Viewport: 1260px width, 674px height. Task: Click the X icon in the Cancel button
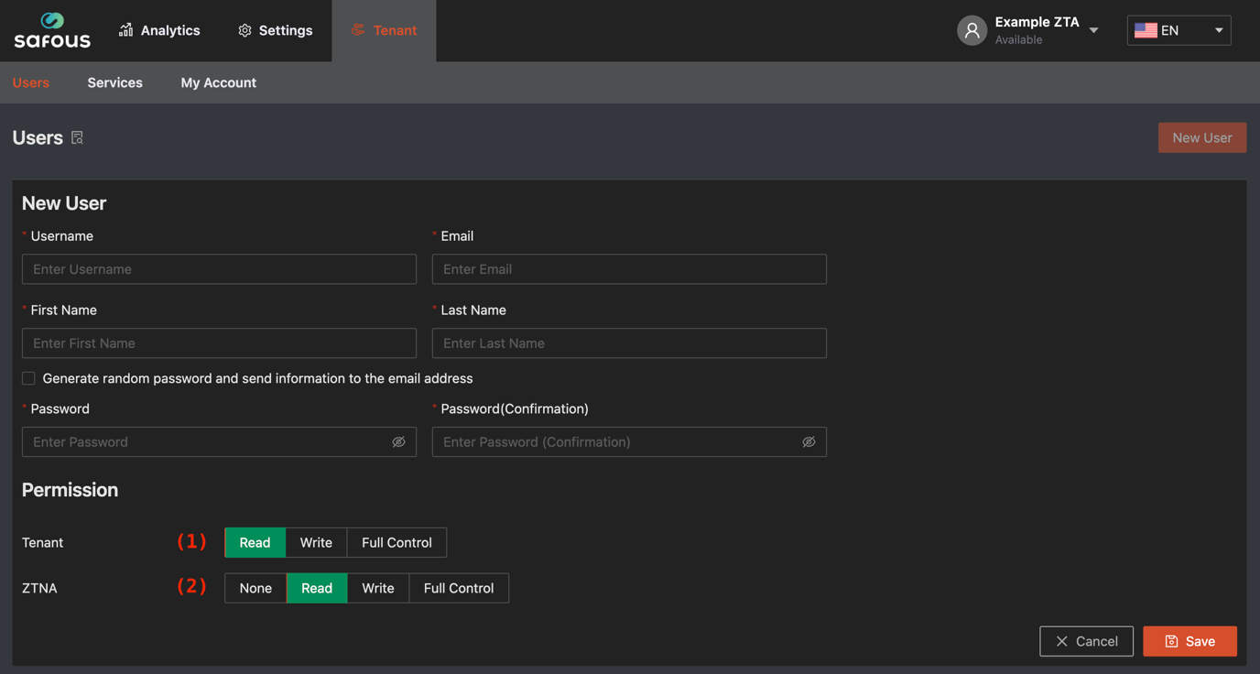tap(1061, 641)
